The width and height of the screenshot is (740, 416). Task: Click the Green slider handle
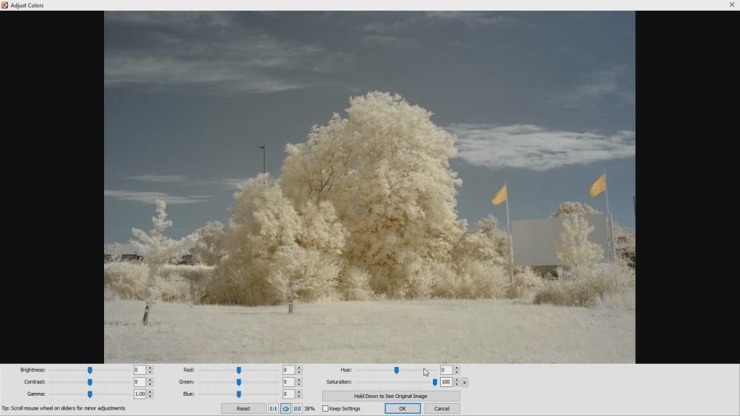(x=238, y=382)
